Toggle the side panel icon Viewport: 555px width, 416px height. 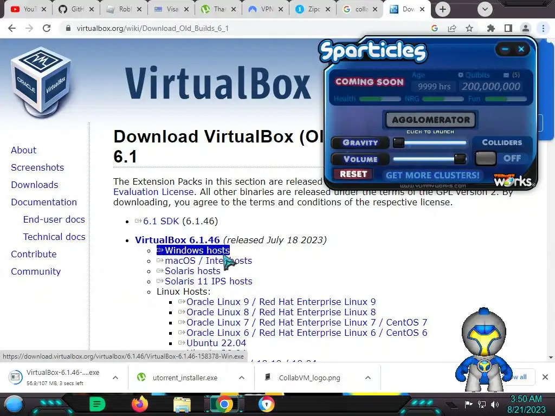tap(508, 28)
